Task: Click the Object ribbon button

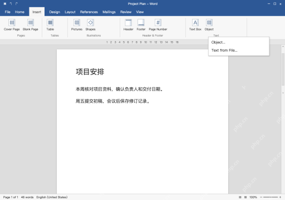Action: [x=209, y=25]
